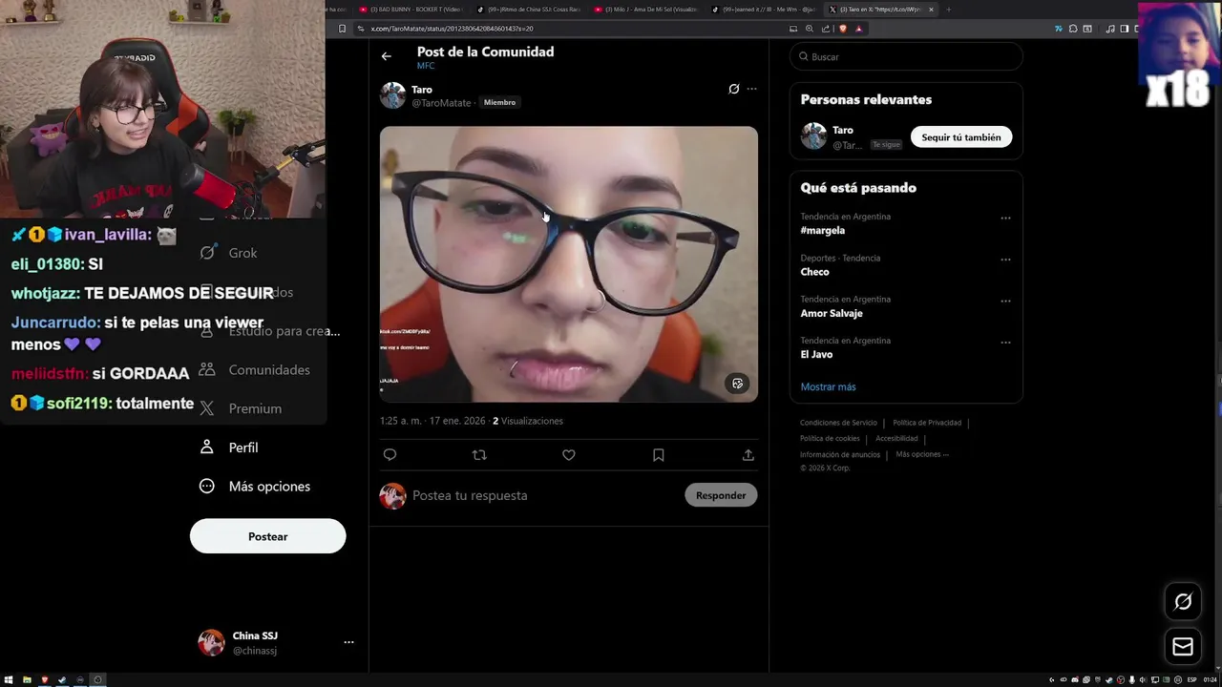Like the post with the heart icon

569,455
